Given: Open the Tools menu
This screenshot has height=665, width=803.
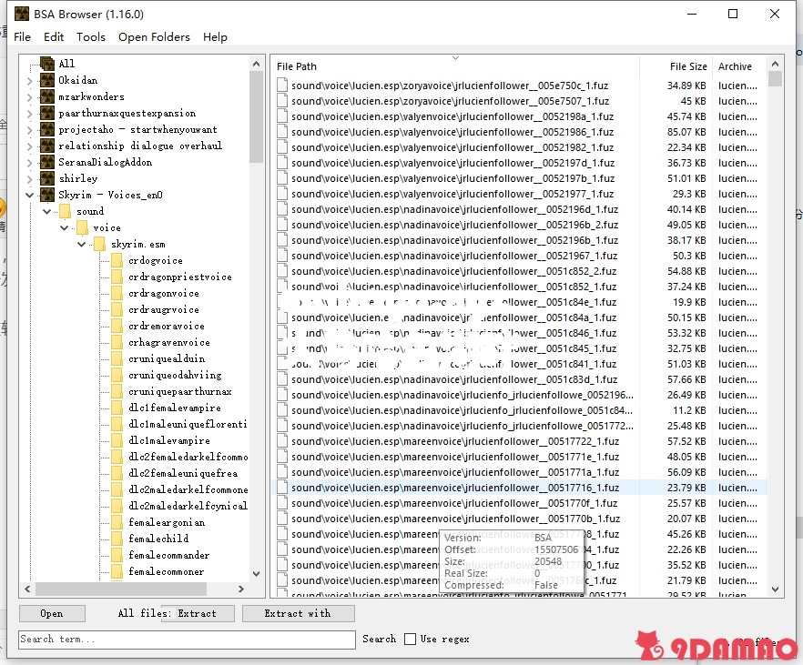Looking at the screenshot, I should tap(91, 37).
